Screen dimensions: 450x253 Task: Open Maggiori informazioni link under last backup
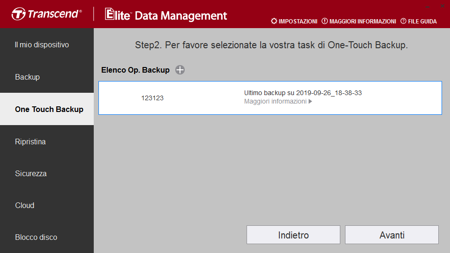click(x=275, y=101)
